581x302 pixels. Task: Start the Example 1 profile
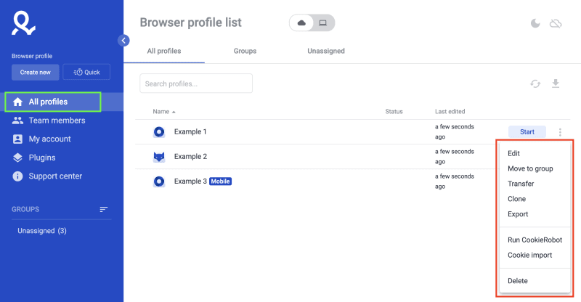coord(527,132)
